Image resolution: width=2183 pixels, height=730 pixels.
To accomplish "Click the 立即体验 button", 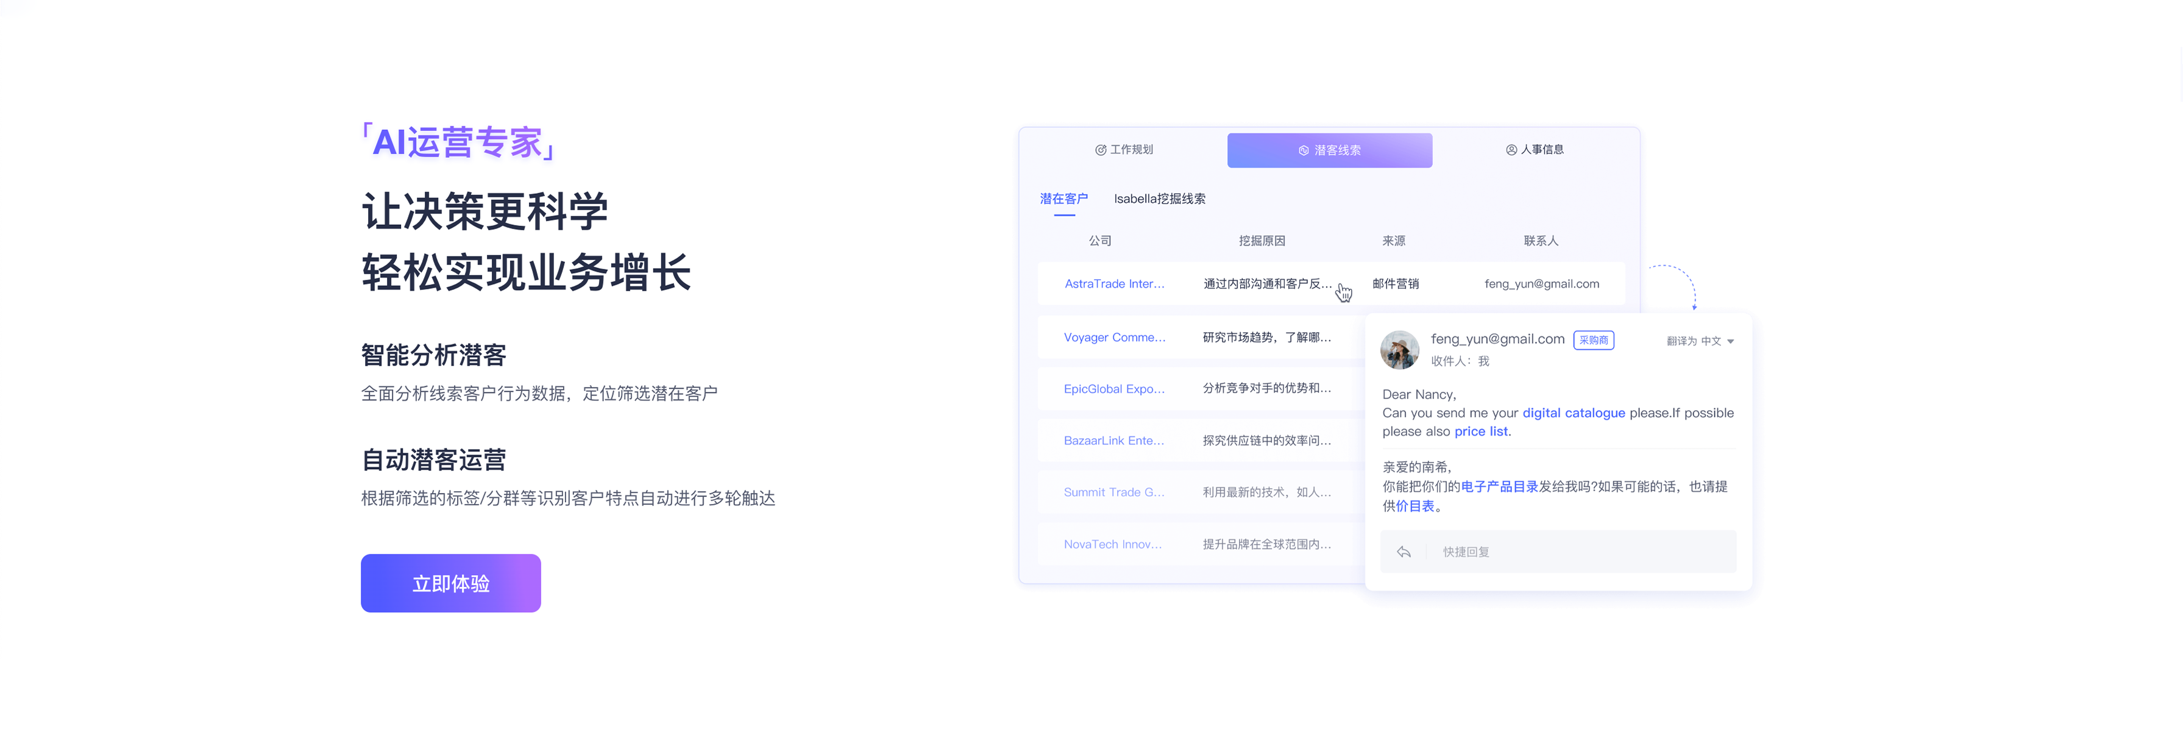I will tap(451, 583).
